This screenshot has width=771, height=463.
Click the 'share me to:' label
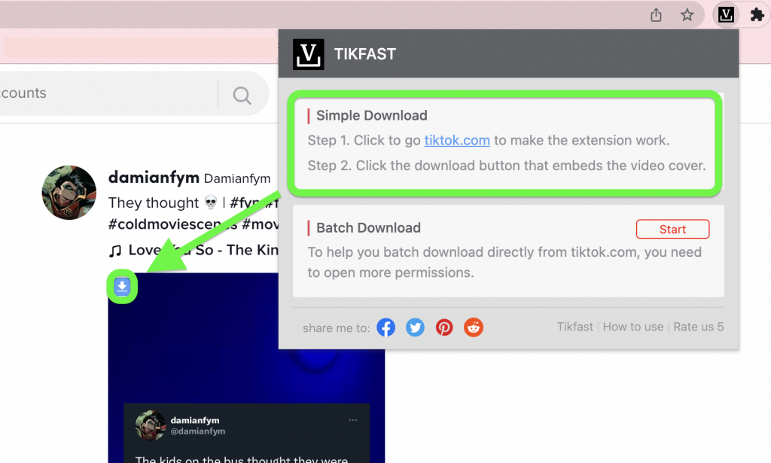tap(337, 327)
